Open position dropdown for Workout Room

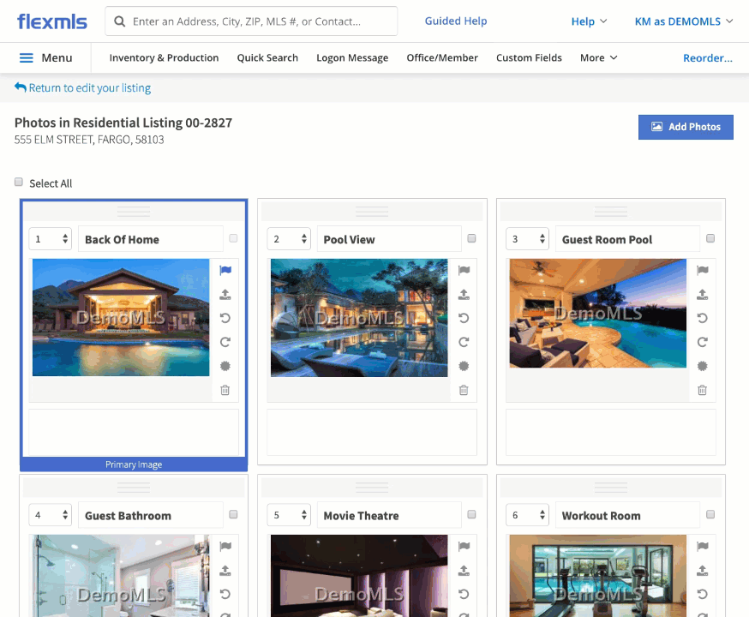coord(527,515)
